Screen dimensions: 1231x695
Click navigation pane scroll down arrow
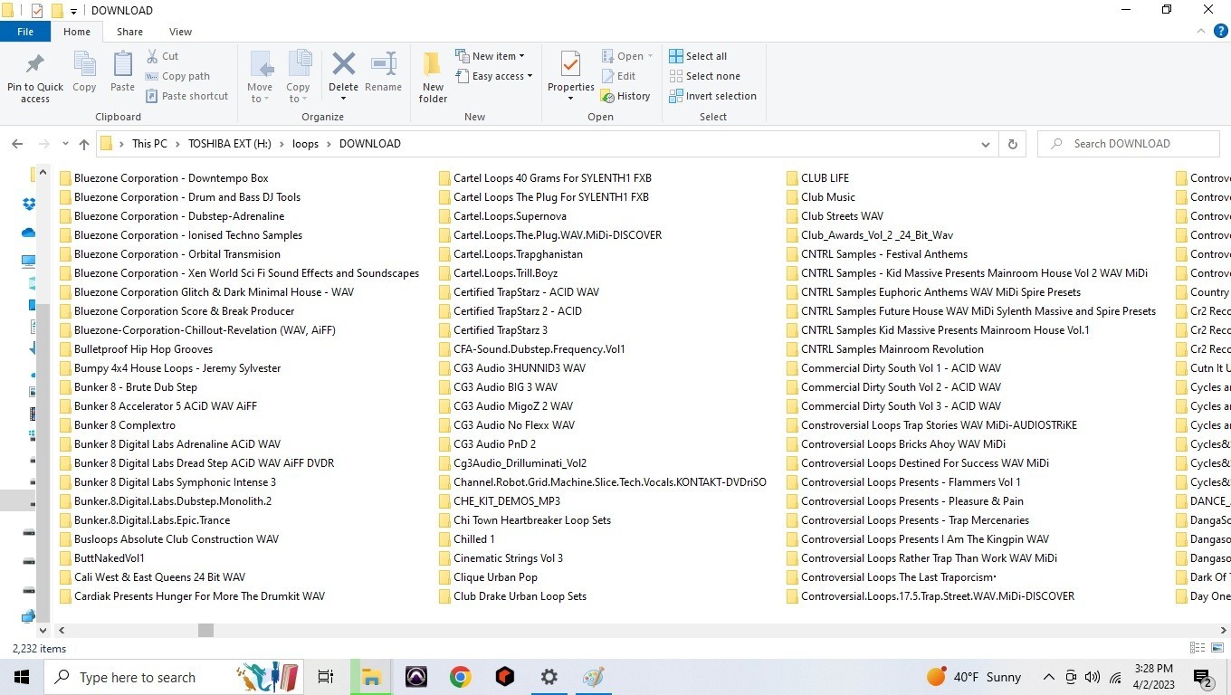tap(43, 630)
